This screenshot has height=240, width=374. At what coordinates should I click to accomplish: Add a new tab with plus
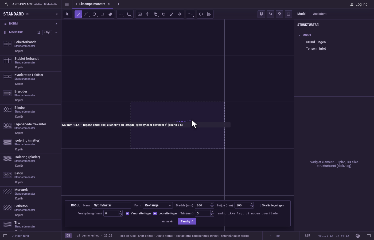tap(118, 4)
